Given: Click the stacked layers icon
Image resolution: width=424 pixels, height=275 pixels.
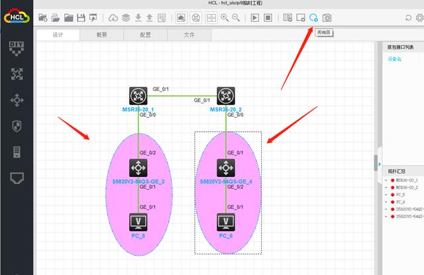Looking at the screenshot, I should (126, 18).
